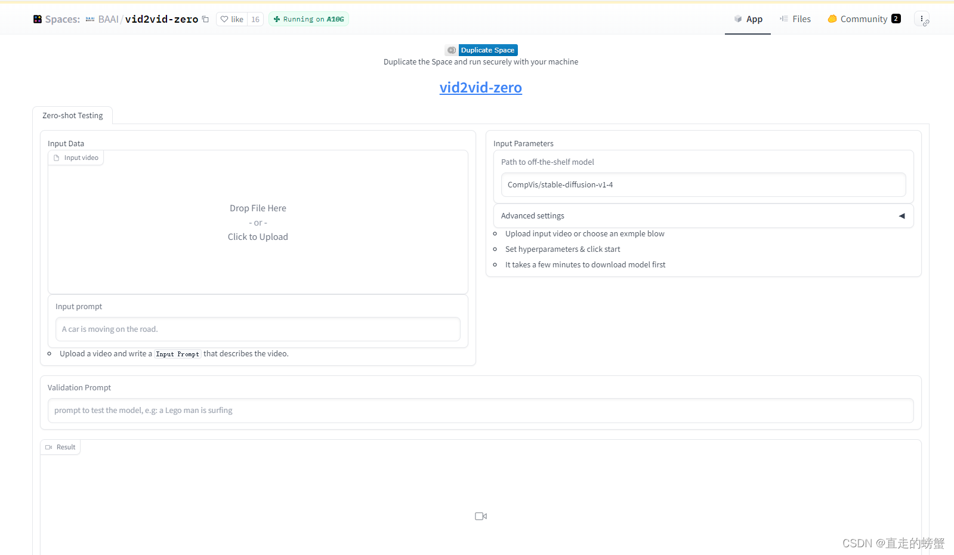Click the Input video label icon
Screen dimensions: 954x555
(57, 158)
